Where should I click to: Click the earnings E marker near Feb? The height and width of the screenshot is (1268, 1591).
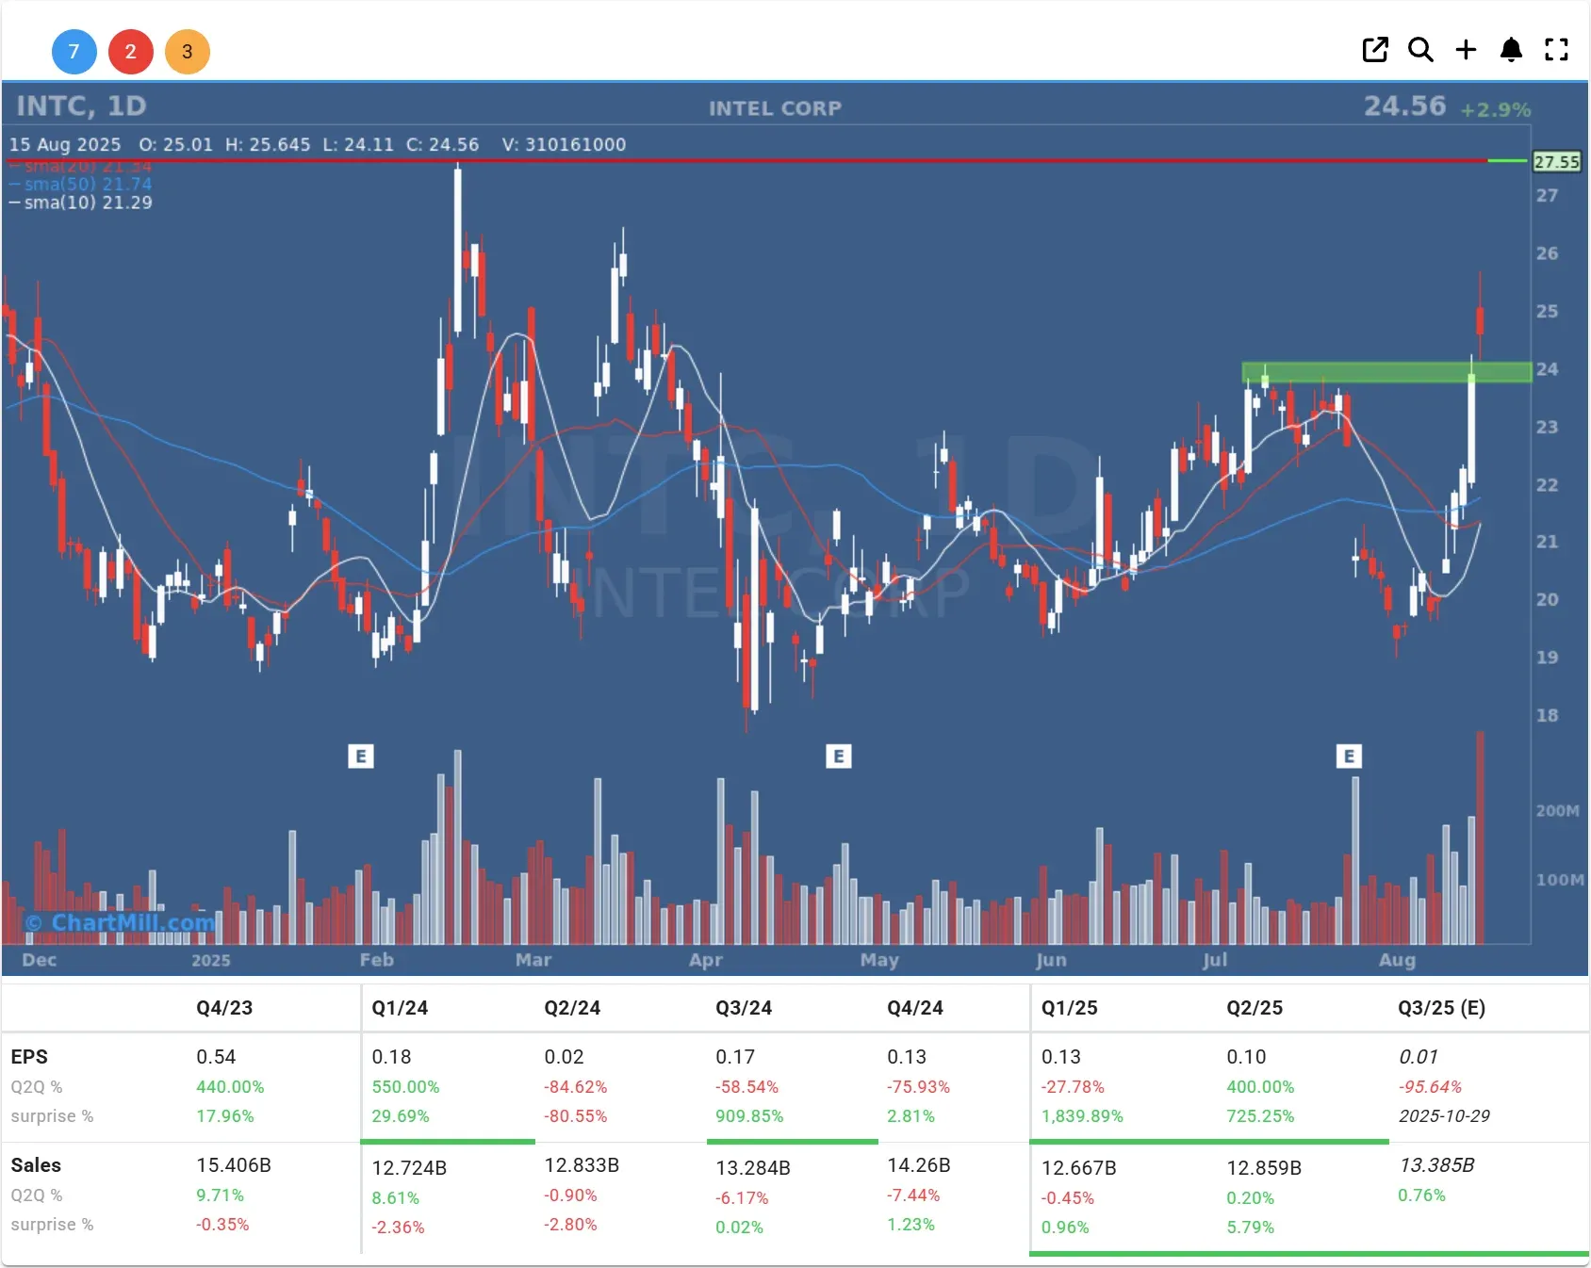pyautogui.click(x=361, y=756)
